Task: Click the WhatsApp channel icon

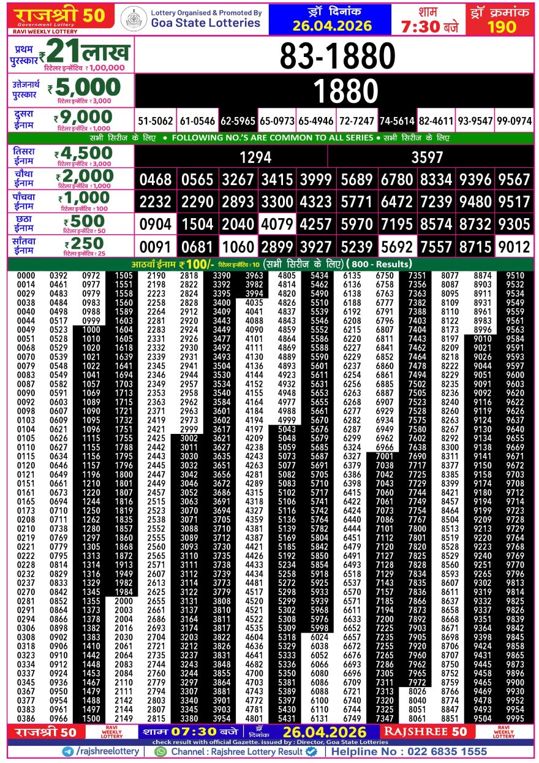Action: point(160,751)
